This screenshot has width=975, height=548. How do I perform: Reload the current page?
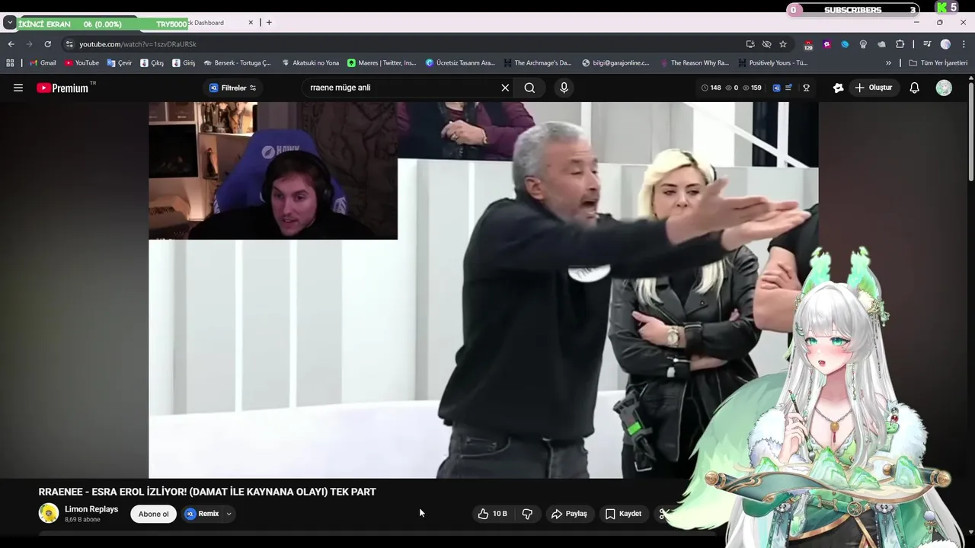pyautogui.click(x=47, y=44)
